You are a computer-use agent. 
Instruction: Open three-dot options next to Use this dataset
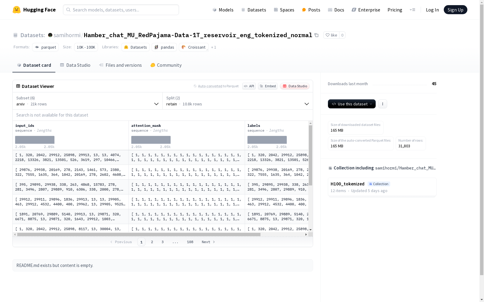(x=382, y=104)
